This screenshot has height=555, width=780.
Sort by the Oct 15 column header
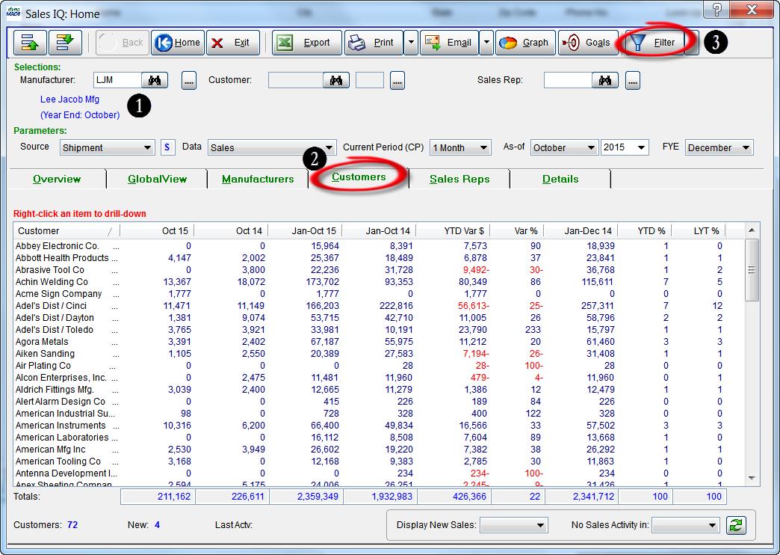(157, 230)
